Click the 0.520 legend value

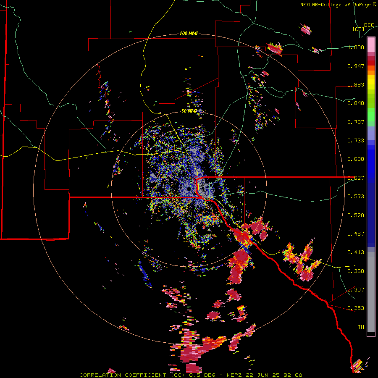[x=356, y=215]
